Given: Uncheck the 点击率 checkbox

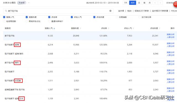Looking at the screenshot, I should [49, 17].
